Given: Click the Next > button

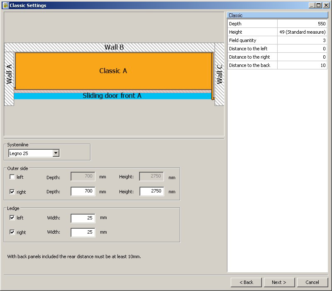Looking at the screenshot, I should [279, 282].
